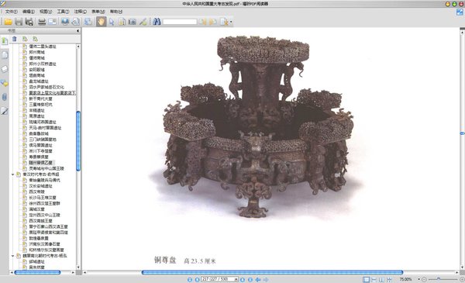Click the Print icon in the toolbar

[42, 22]
